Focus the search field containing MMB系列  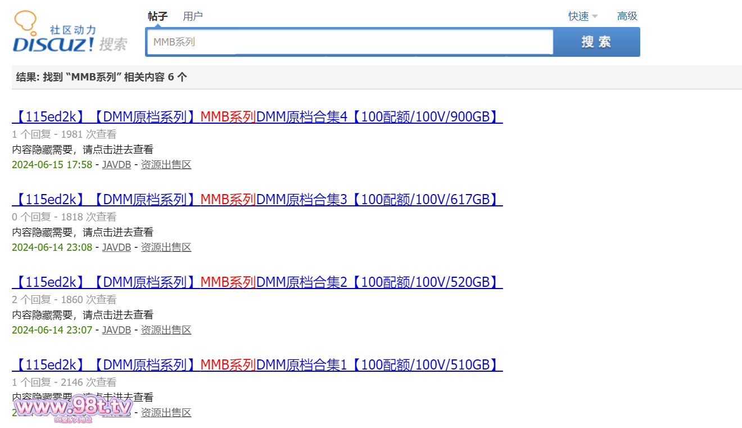[x=350, y=42]
